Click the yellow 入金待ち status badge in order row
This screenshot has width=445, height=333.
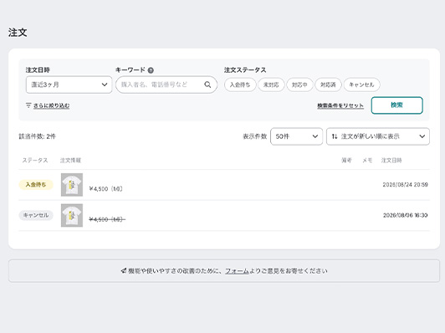click(x=36, y=185)
